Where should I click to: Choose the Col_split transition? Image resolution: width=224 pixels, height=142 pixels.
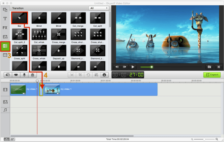tap(98, 18)
